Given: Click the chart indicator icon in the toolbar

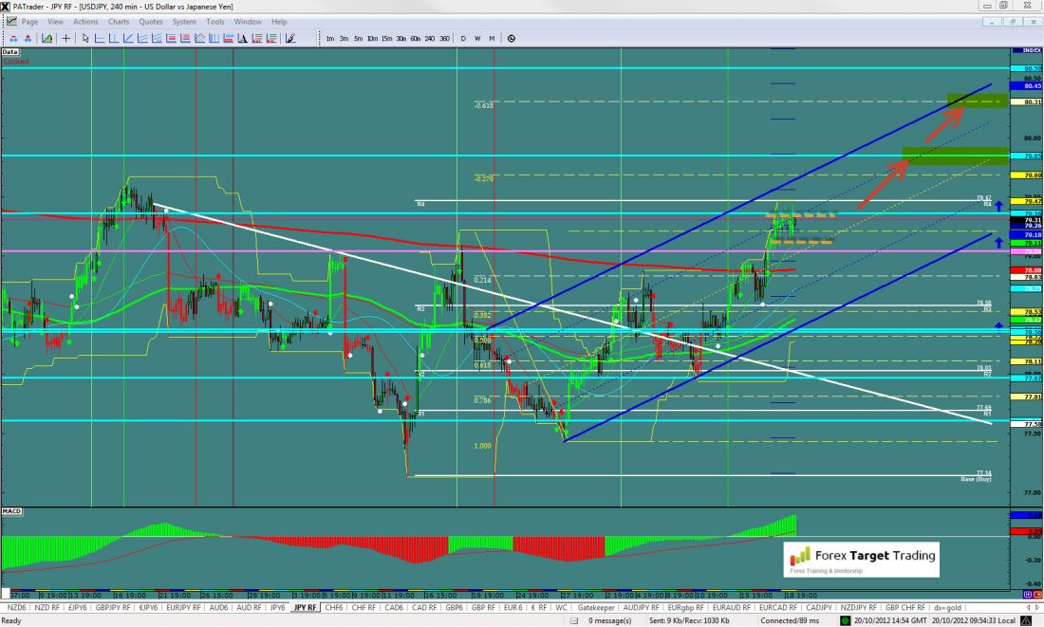Looking at the screenshot, I should point(47,39).
